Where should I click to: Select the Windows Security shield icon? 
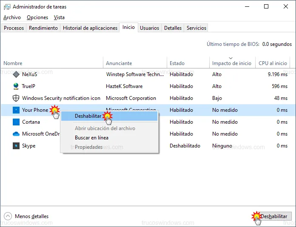[16, 98]
